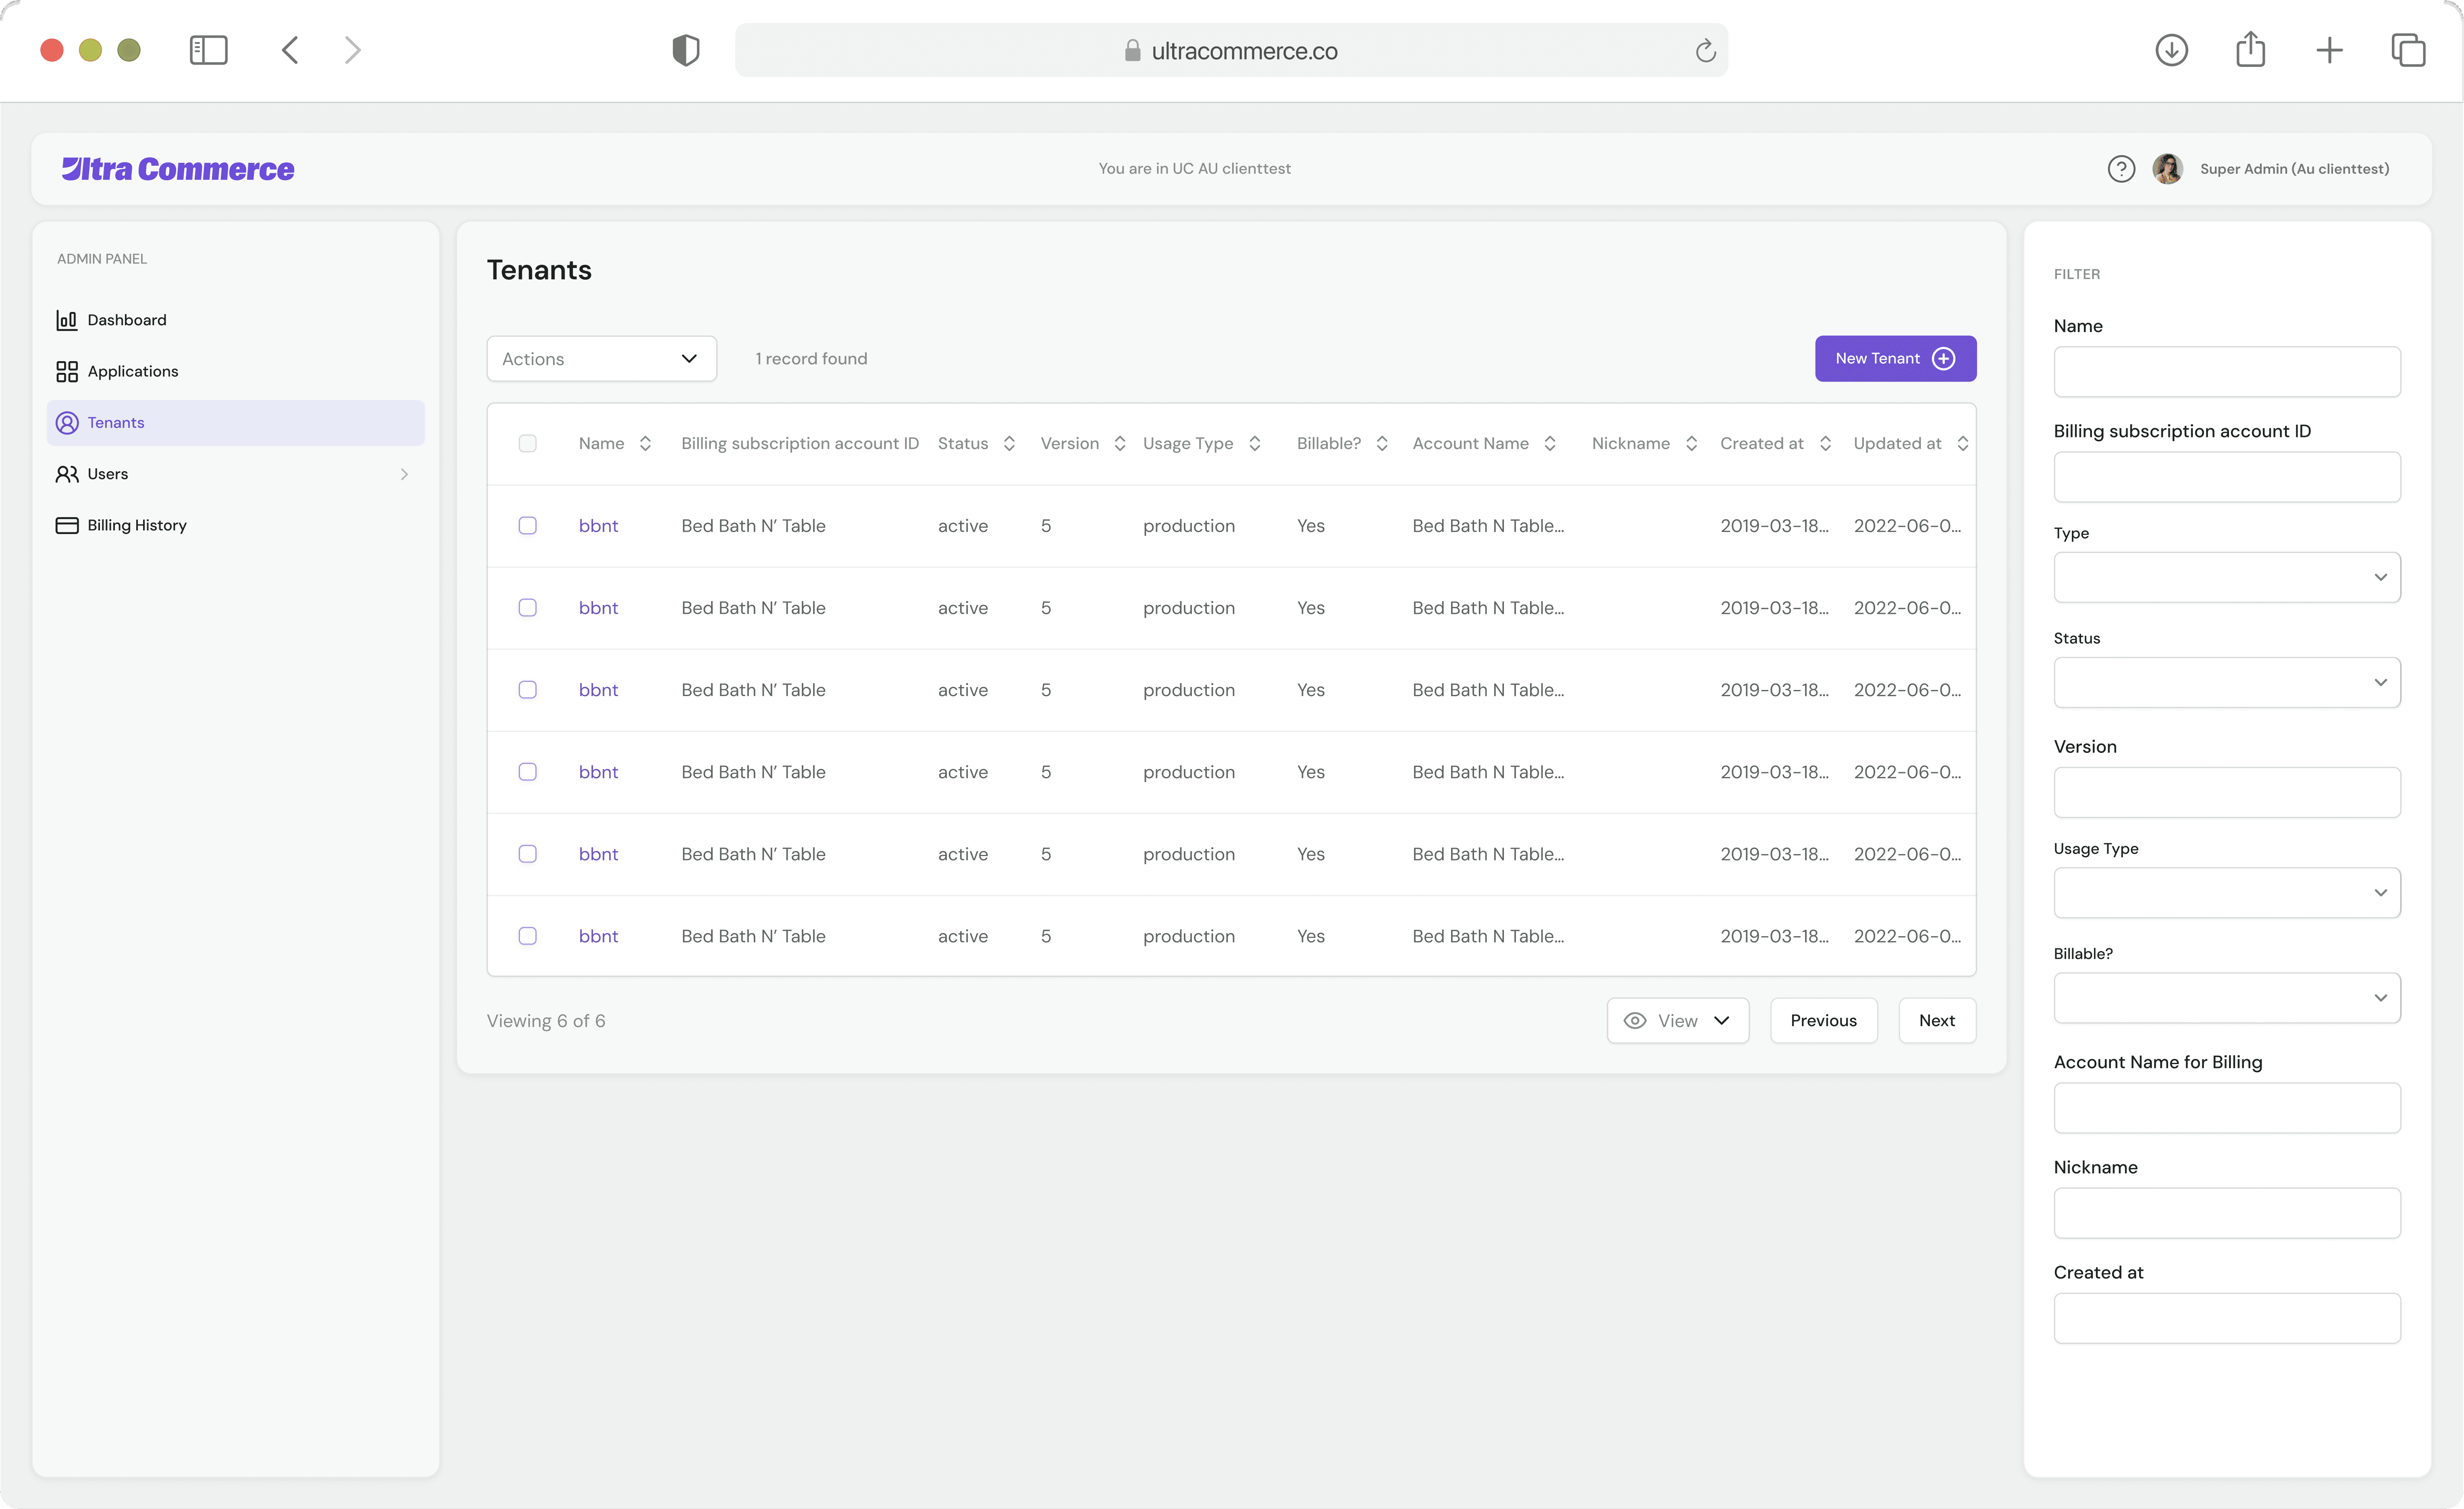Reload the page with refresh icon
Image resolution: width=2464 pixels, height=1509 pixels.
pyautogui.click(x=1705, y=51)
